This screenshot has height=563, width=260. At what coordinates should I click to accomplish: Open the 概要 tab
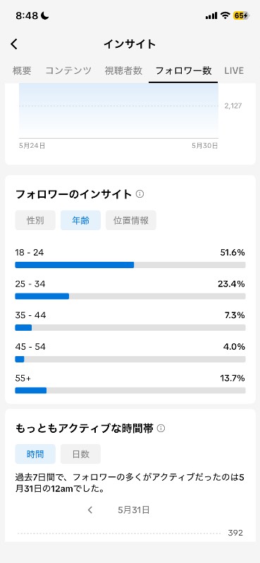click(x=22, y=71)
